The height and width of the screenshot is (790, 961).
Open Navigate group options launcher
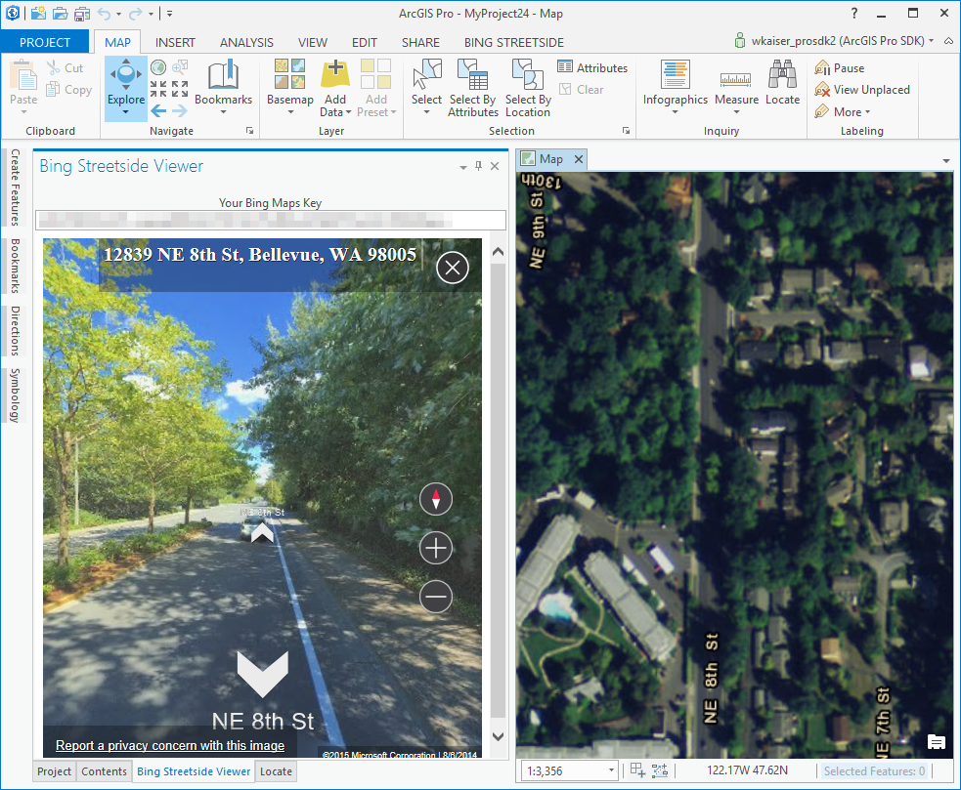249,131
